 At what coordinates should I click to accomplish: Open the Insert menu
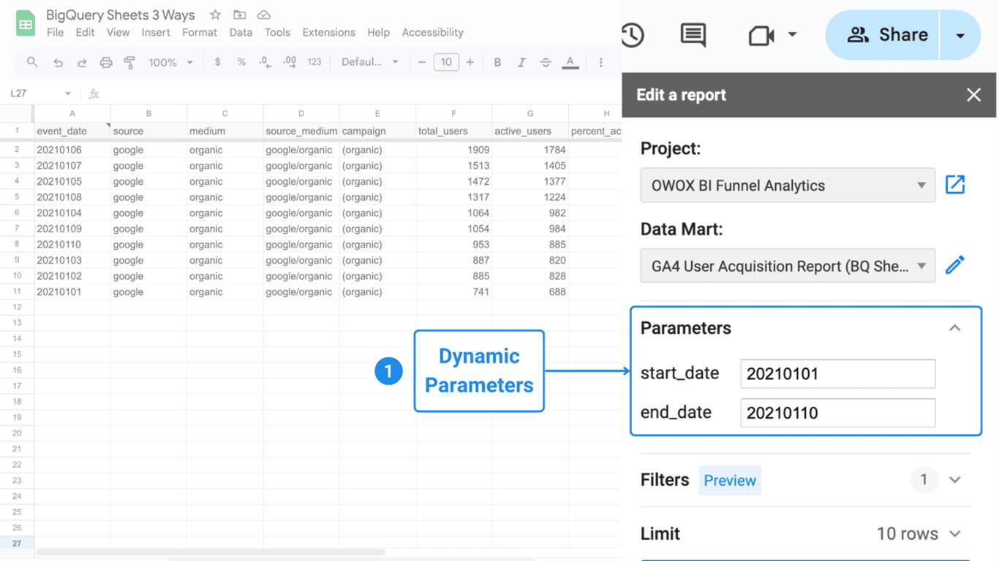pyautogui.click(x=156, y=33)
